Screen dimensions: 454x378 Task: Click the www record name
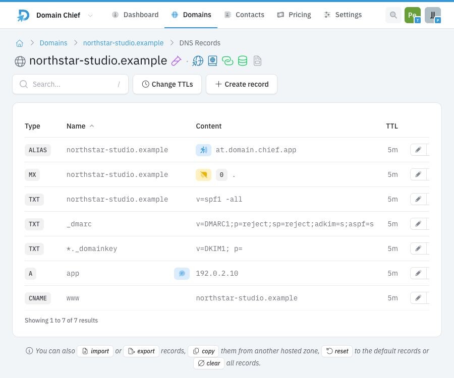(x=73, y=298)
